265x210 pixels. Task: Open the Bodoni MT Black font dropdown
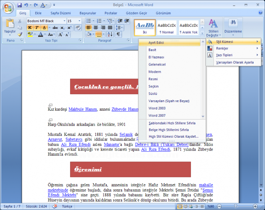(64, 21)
